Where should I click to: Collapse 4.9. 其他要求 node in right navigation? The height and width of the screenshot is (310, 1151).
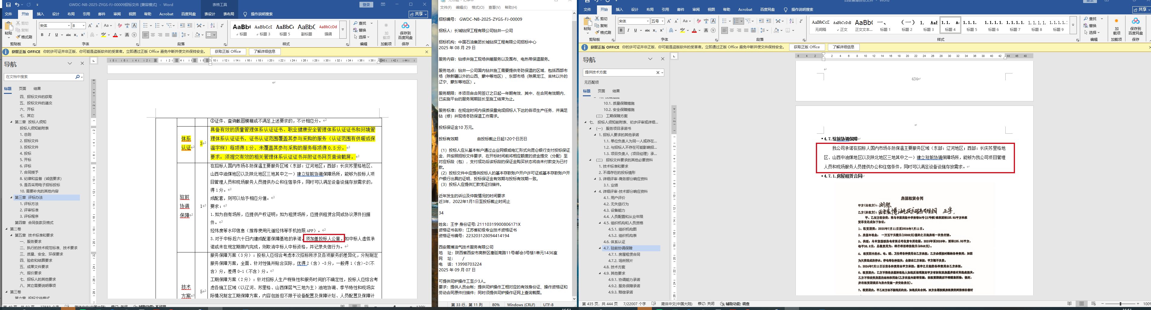[600, 273]
